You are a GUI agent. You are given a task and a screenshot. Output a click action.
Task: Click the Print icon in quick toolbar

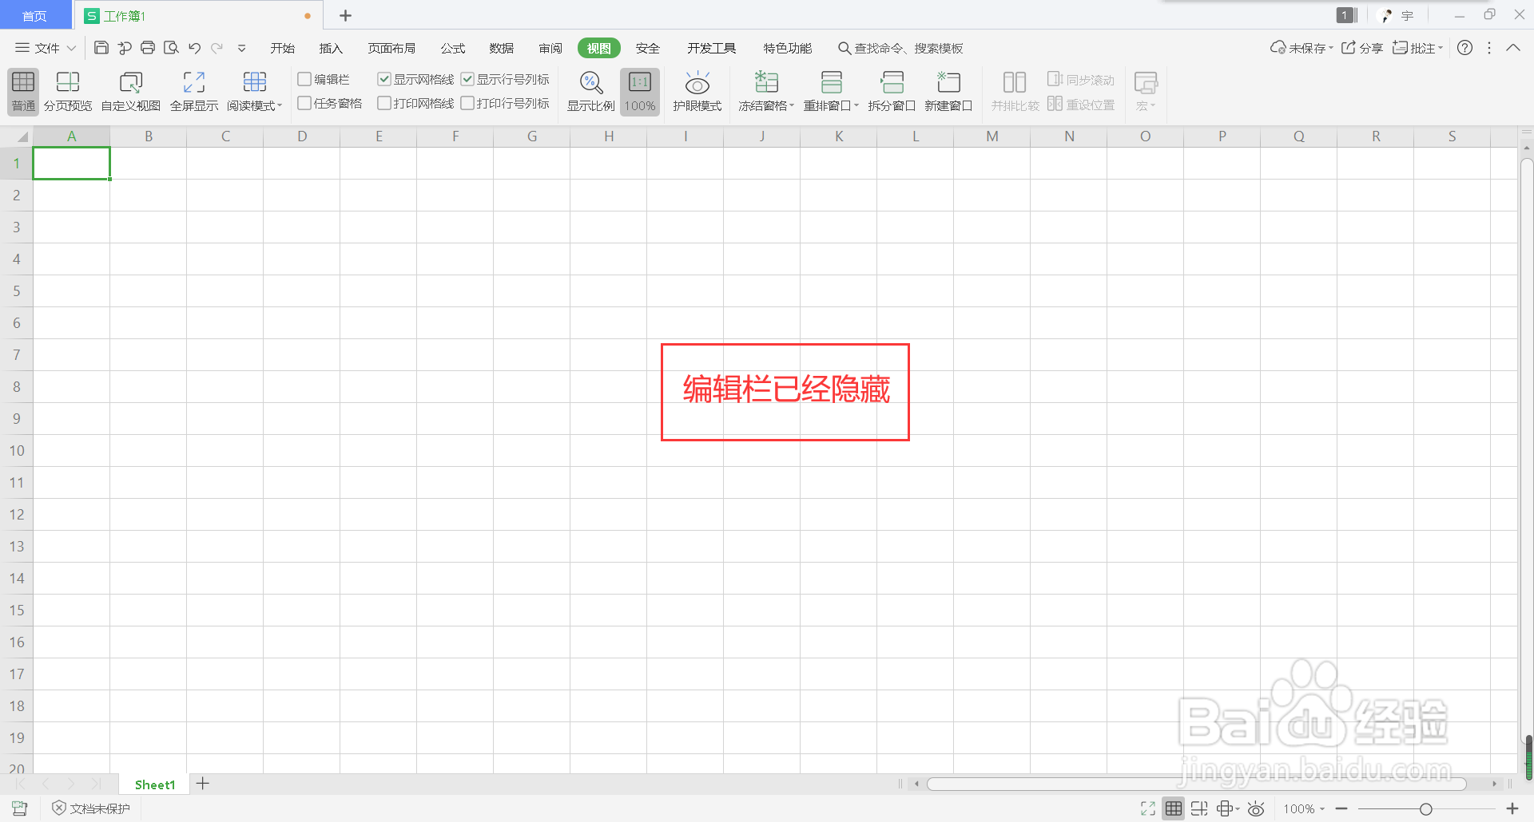pyautogui.click(x=148, y=48)
